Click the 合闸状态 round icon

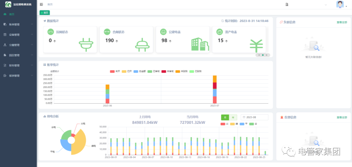click(x=107, y=32)
